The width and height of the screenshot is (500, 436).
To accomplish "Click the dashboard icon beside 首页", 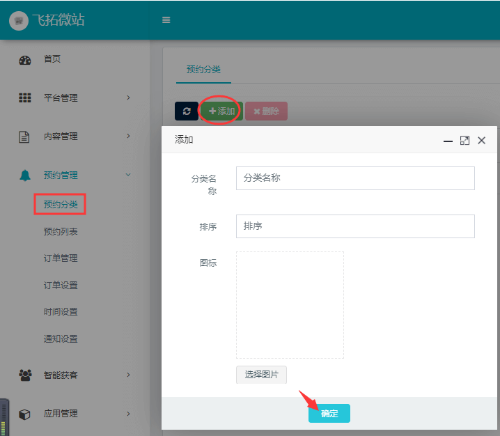I will click(25, 60).
